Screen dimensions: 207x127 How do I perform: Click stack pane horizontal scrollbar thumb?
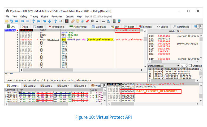click(x=122, y=104)
